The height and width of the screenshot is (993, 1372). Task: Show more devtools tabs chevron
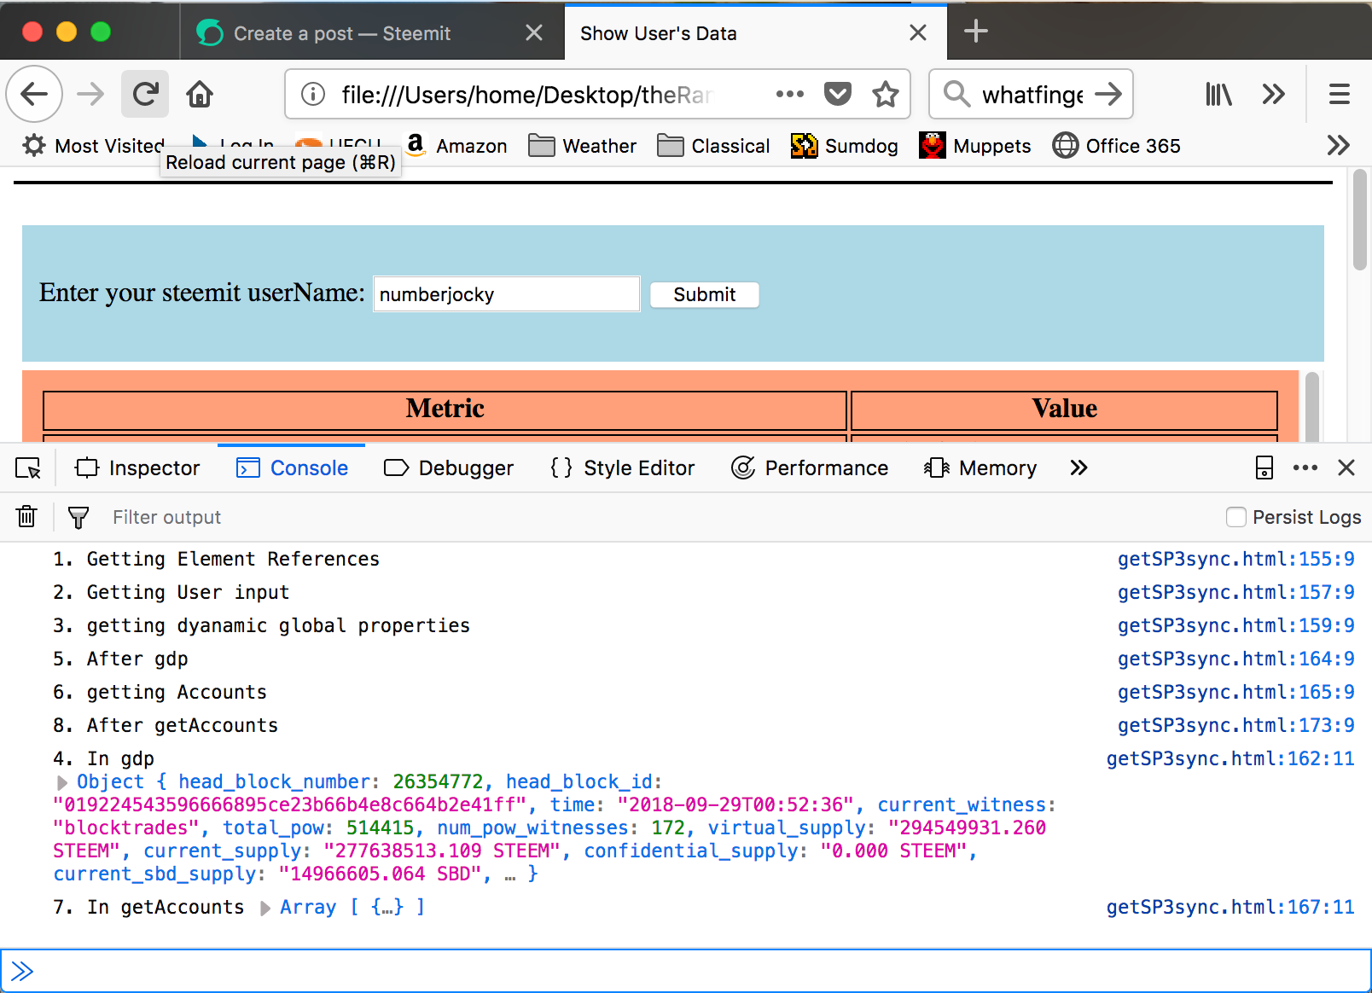point(1078,467)
